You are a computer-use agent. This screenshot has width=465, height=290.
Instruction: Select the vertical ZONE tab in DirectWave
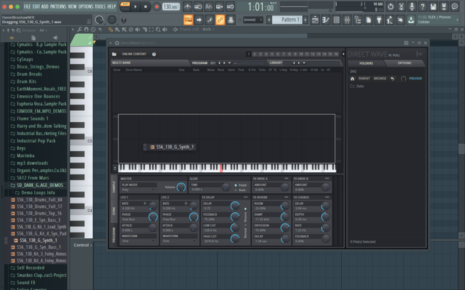coord(114,211)
